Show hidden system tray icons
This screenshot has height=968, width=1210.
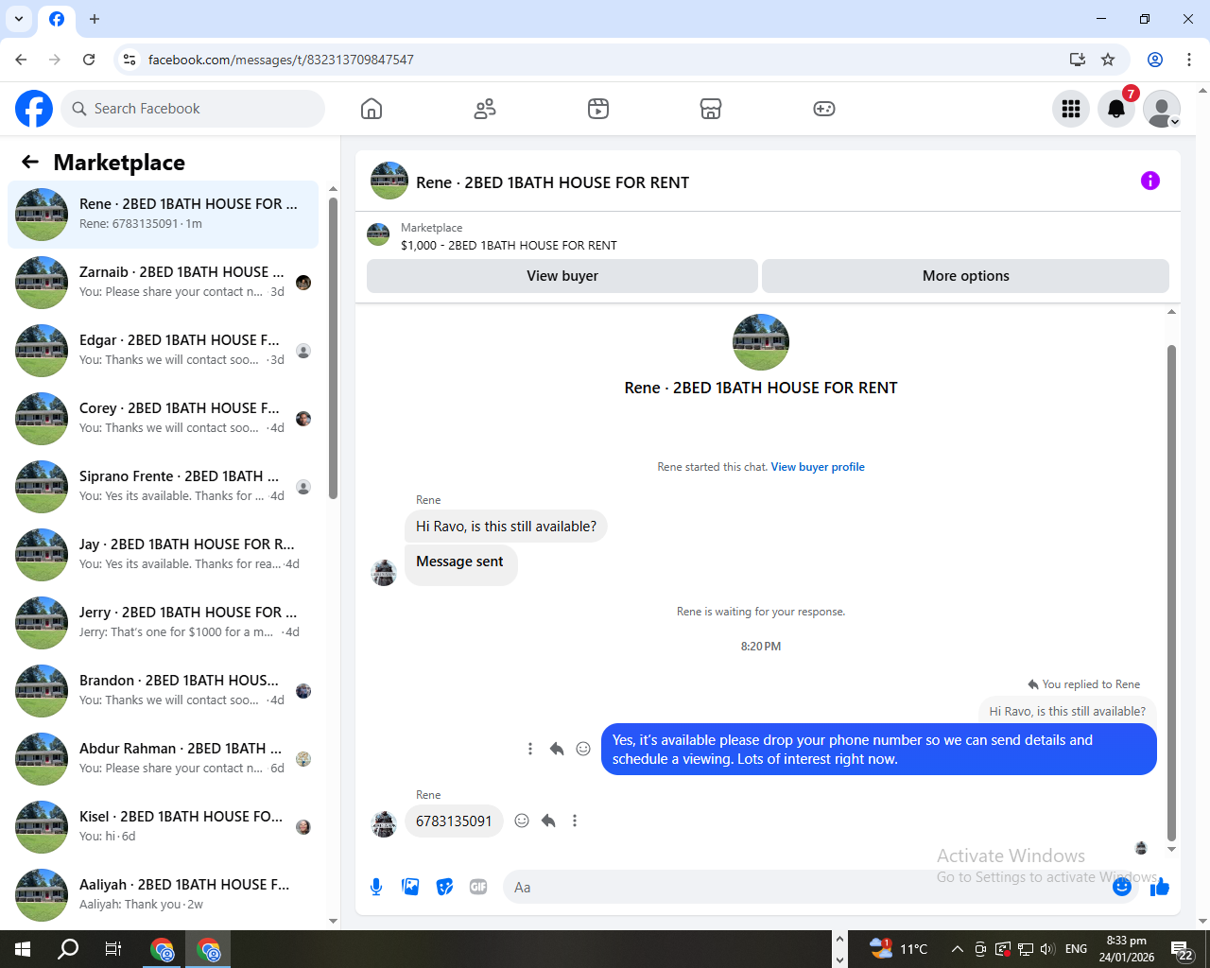pos(957,949)
